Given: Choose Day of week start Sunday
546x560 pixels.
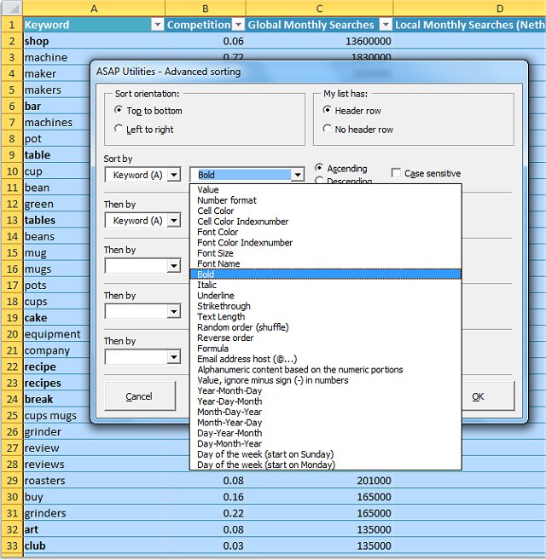Looking at the screenshot, I should coord(325,454).
